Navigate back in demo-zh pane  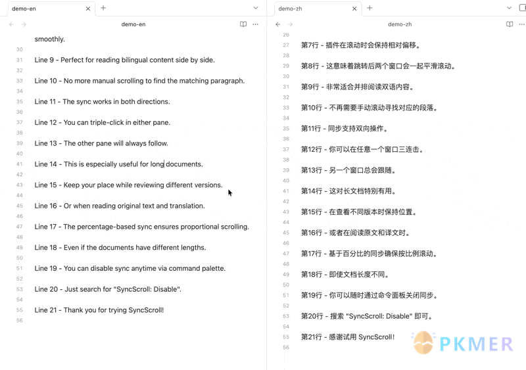(x=277, y=24)
